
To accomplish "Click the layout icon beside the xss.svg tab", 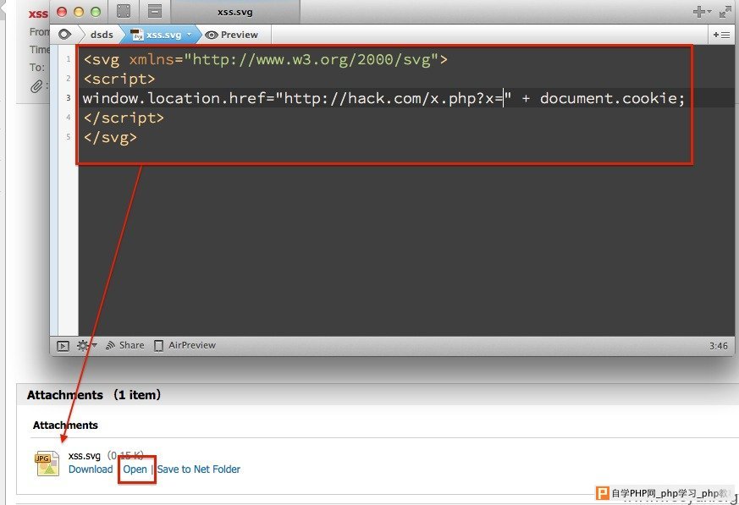I will [x=155, y=11].
